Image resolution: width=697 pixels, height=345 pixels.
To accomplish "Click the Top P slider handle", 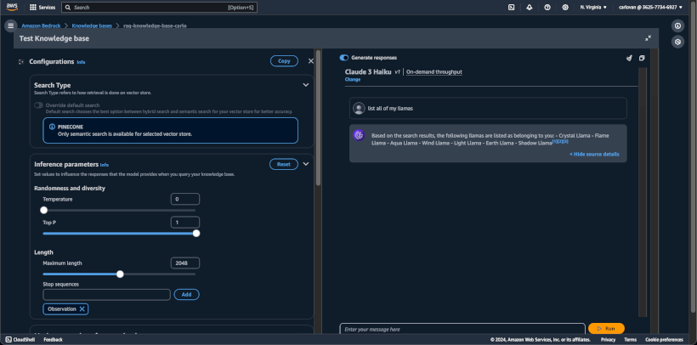I will pos(196,234).
